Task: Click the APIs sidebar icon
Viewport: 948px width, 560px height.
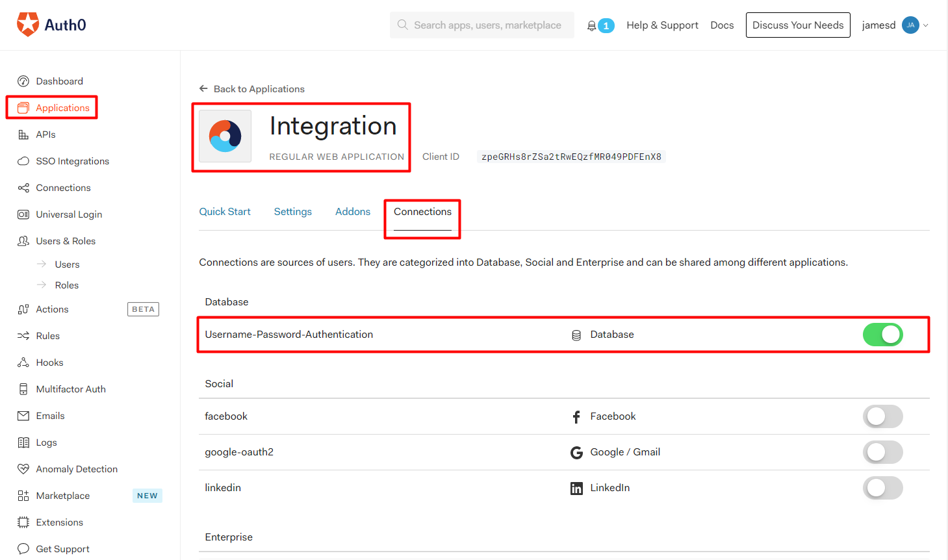Action: pos(23,134)
